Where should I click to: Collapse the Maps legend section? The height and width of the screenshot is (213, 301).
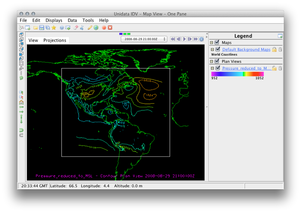[211, 43]
